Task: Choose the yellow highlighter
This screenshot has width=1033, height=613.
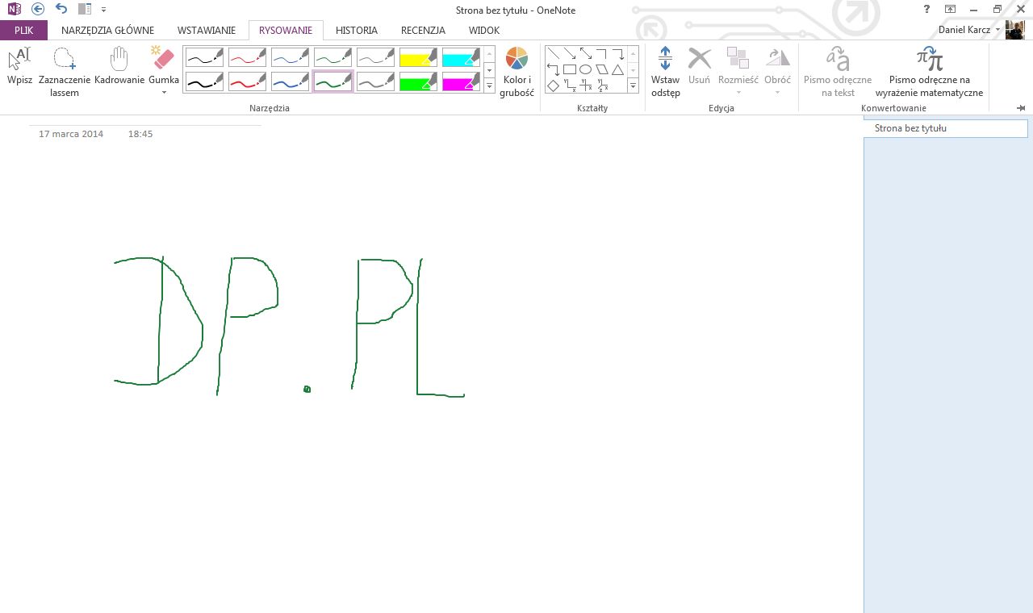Action: click(x=418, y=56)
